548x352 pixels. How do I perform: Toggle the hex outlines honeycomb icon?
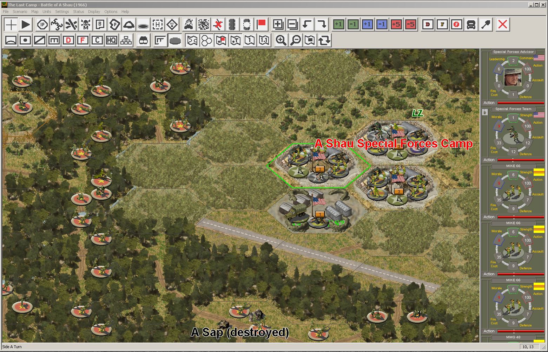[206, 40]
